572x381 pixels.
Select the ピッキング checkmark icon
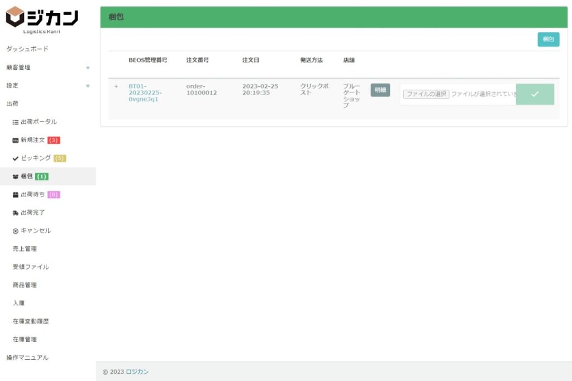point(16,158)
